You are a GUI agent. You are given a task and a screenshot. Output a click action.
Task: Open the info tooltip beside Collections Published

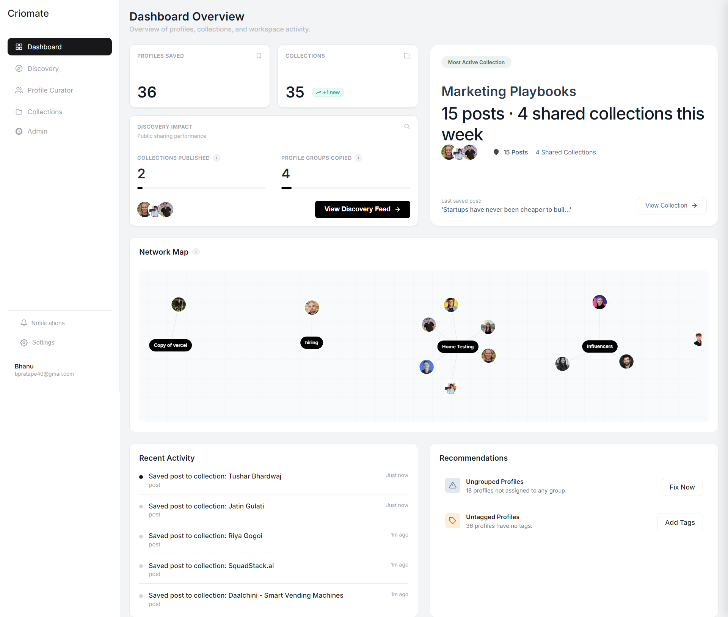217,158
